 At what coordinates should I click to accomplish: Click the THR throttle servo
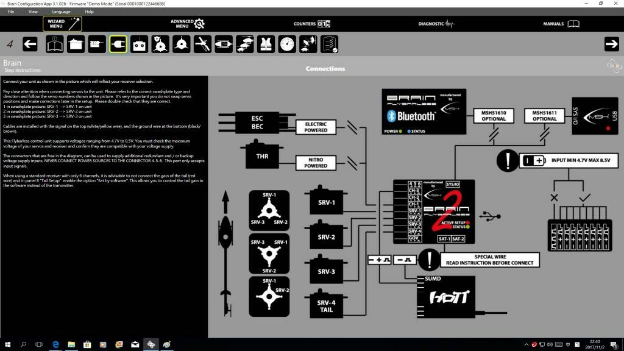[262, 155]
